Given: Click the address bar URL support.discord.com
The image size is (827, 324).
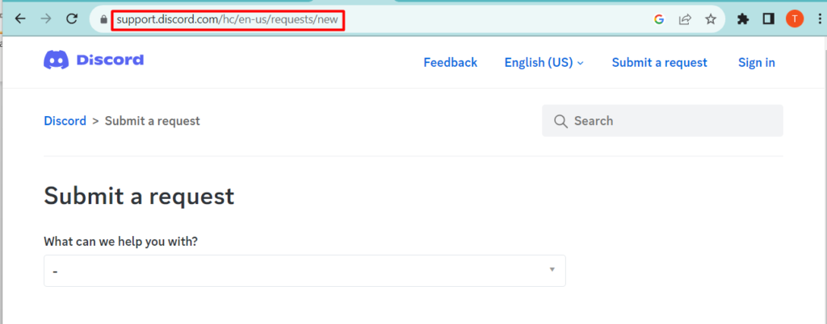Looking at the screenshot, I should [227, 20].
